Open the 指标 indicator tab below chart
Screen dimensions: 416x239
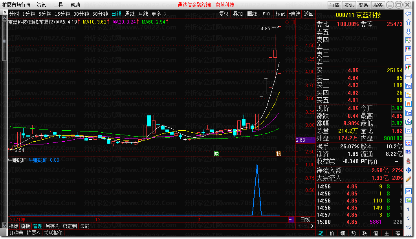(13, 226)
